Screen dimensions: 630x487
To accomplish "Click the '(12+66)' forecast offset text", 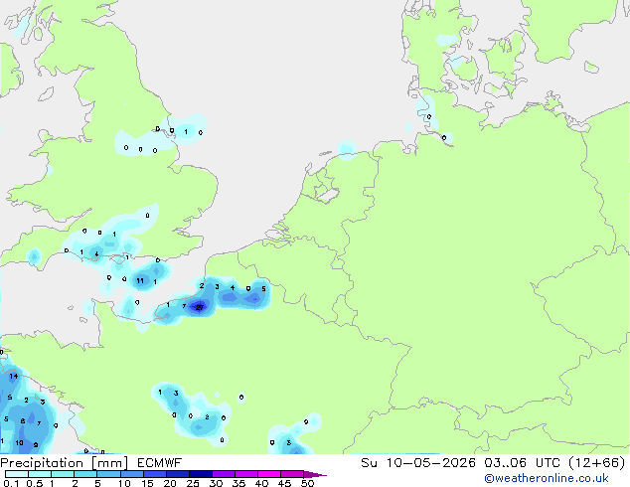I will (x=597, y=463).
